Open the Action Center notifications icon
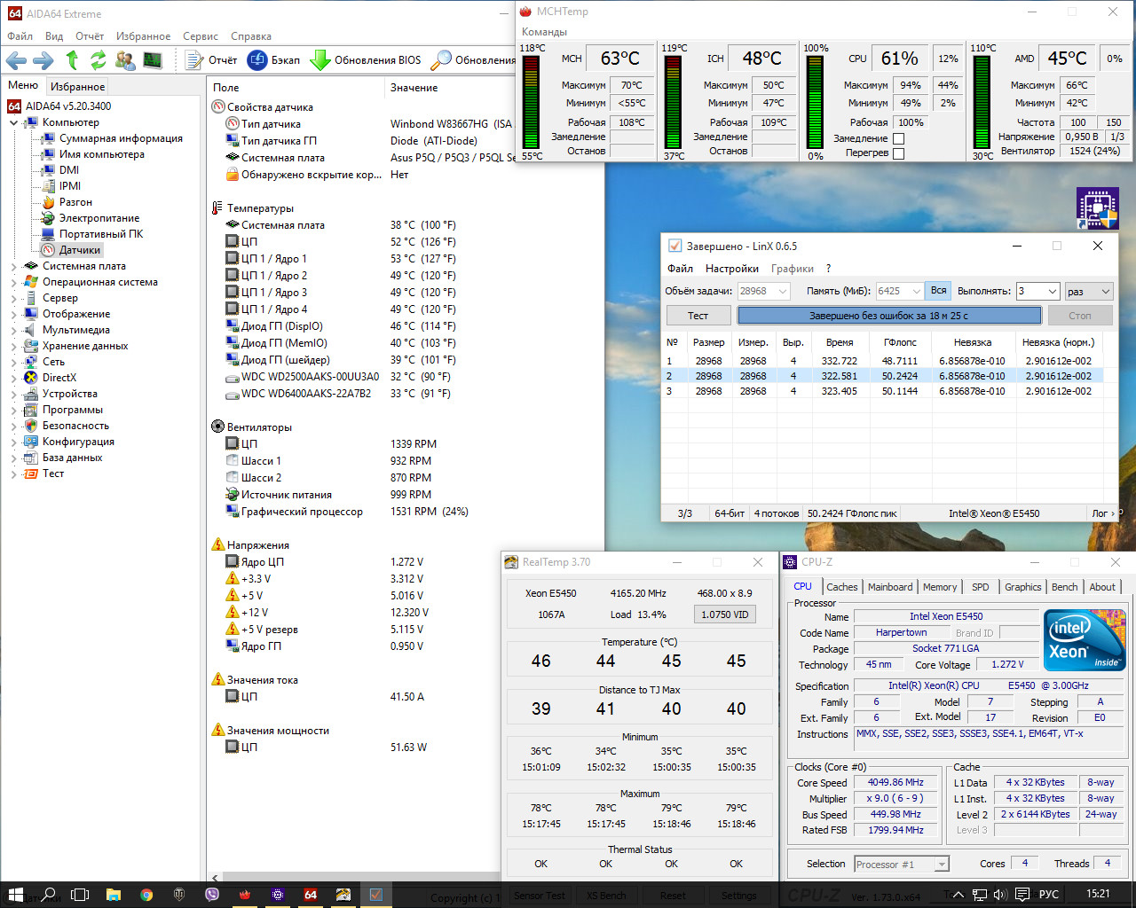Viewport: 1136px width, 908px height. [1022, 894]
